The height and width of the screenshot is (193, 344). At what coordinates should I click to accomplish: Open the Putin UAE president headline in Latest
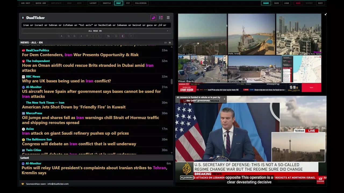[x=95, y=170]
